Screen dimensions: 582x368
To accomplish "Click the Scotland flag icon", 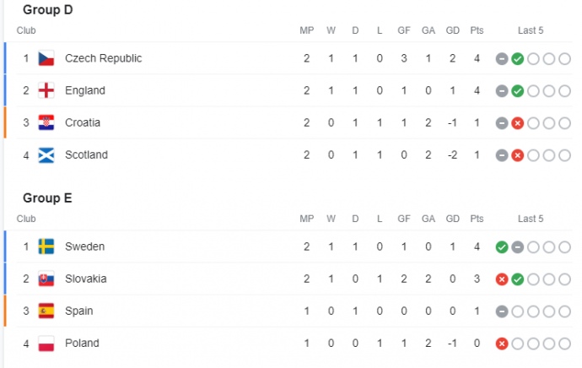I will [x=46, y=155].
